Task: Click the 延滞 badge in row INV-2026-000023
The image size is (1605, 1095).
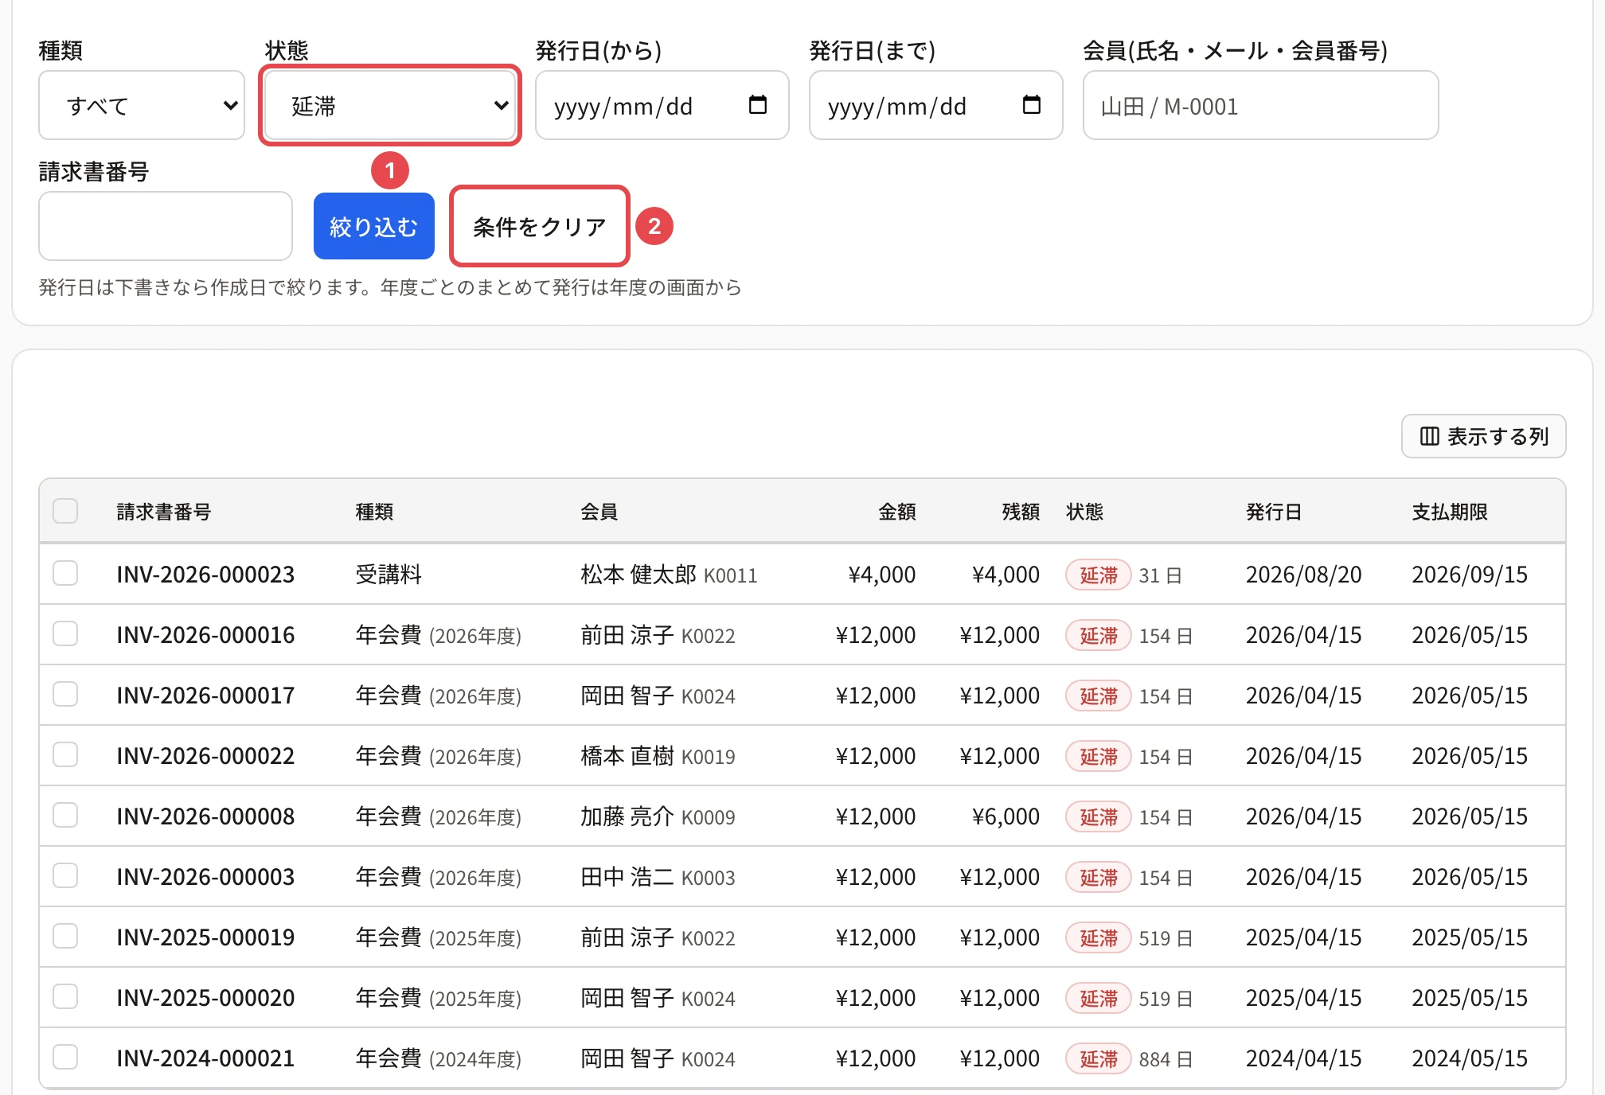Action: (x=1099, y=575)
